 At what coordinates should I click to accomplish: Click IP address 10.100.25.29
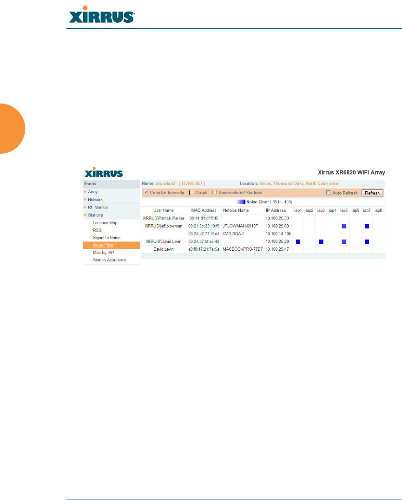click(x=277, y=241)
